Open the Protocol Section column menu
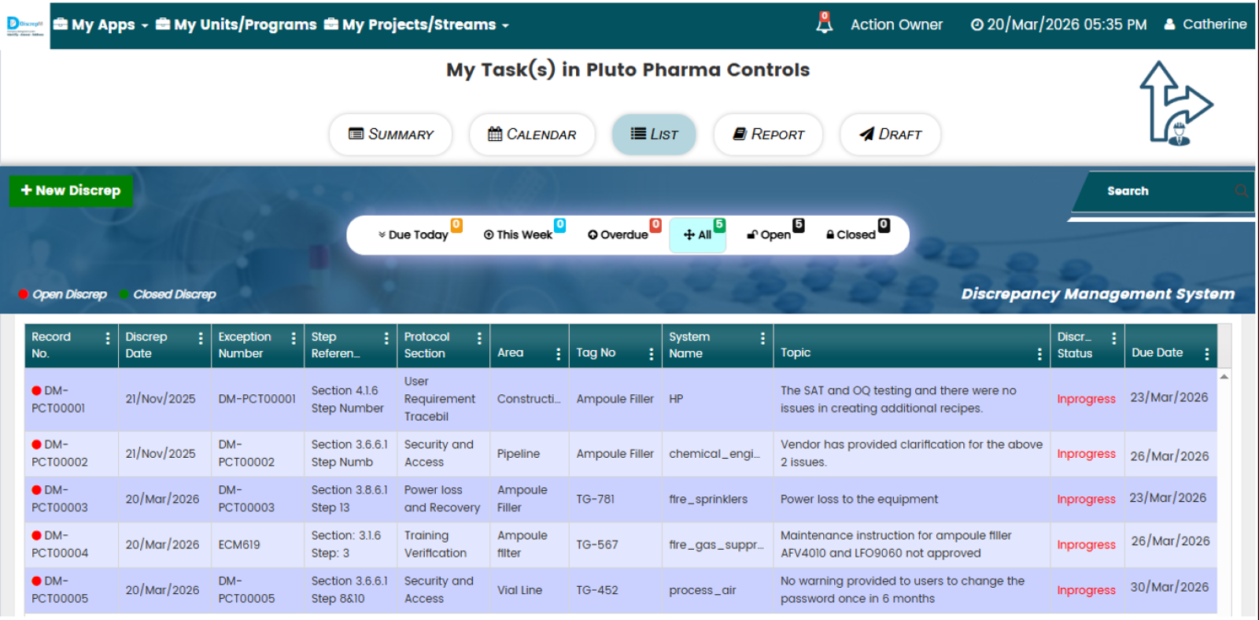This screenshot has height=620, width=1259. 479,338
